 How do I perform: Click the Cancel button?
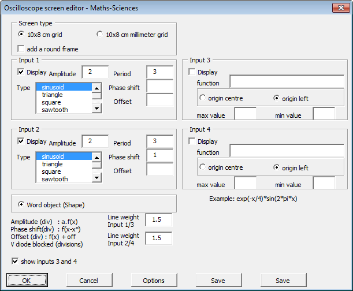pos(88,281)
